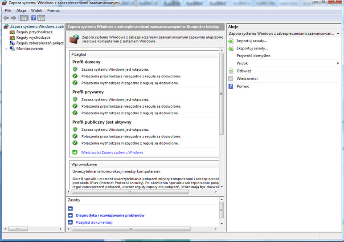Click the Zasoby vertical scrollbar down arrow
The image size is (344, 242).
(222, 224)
